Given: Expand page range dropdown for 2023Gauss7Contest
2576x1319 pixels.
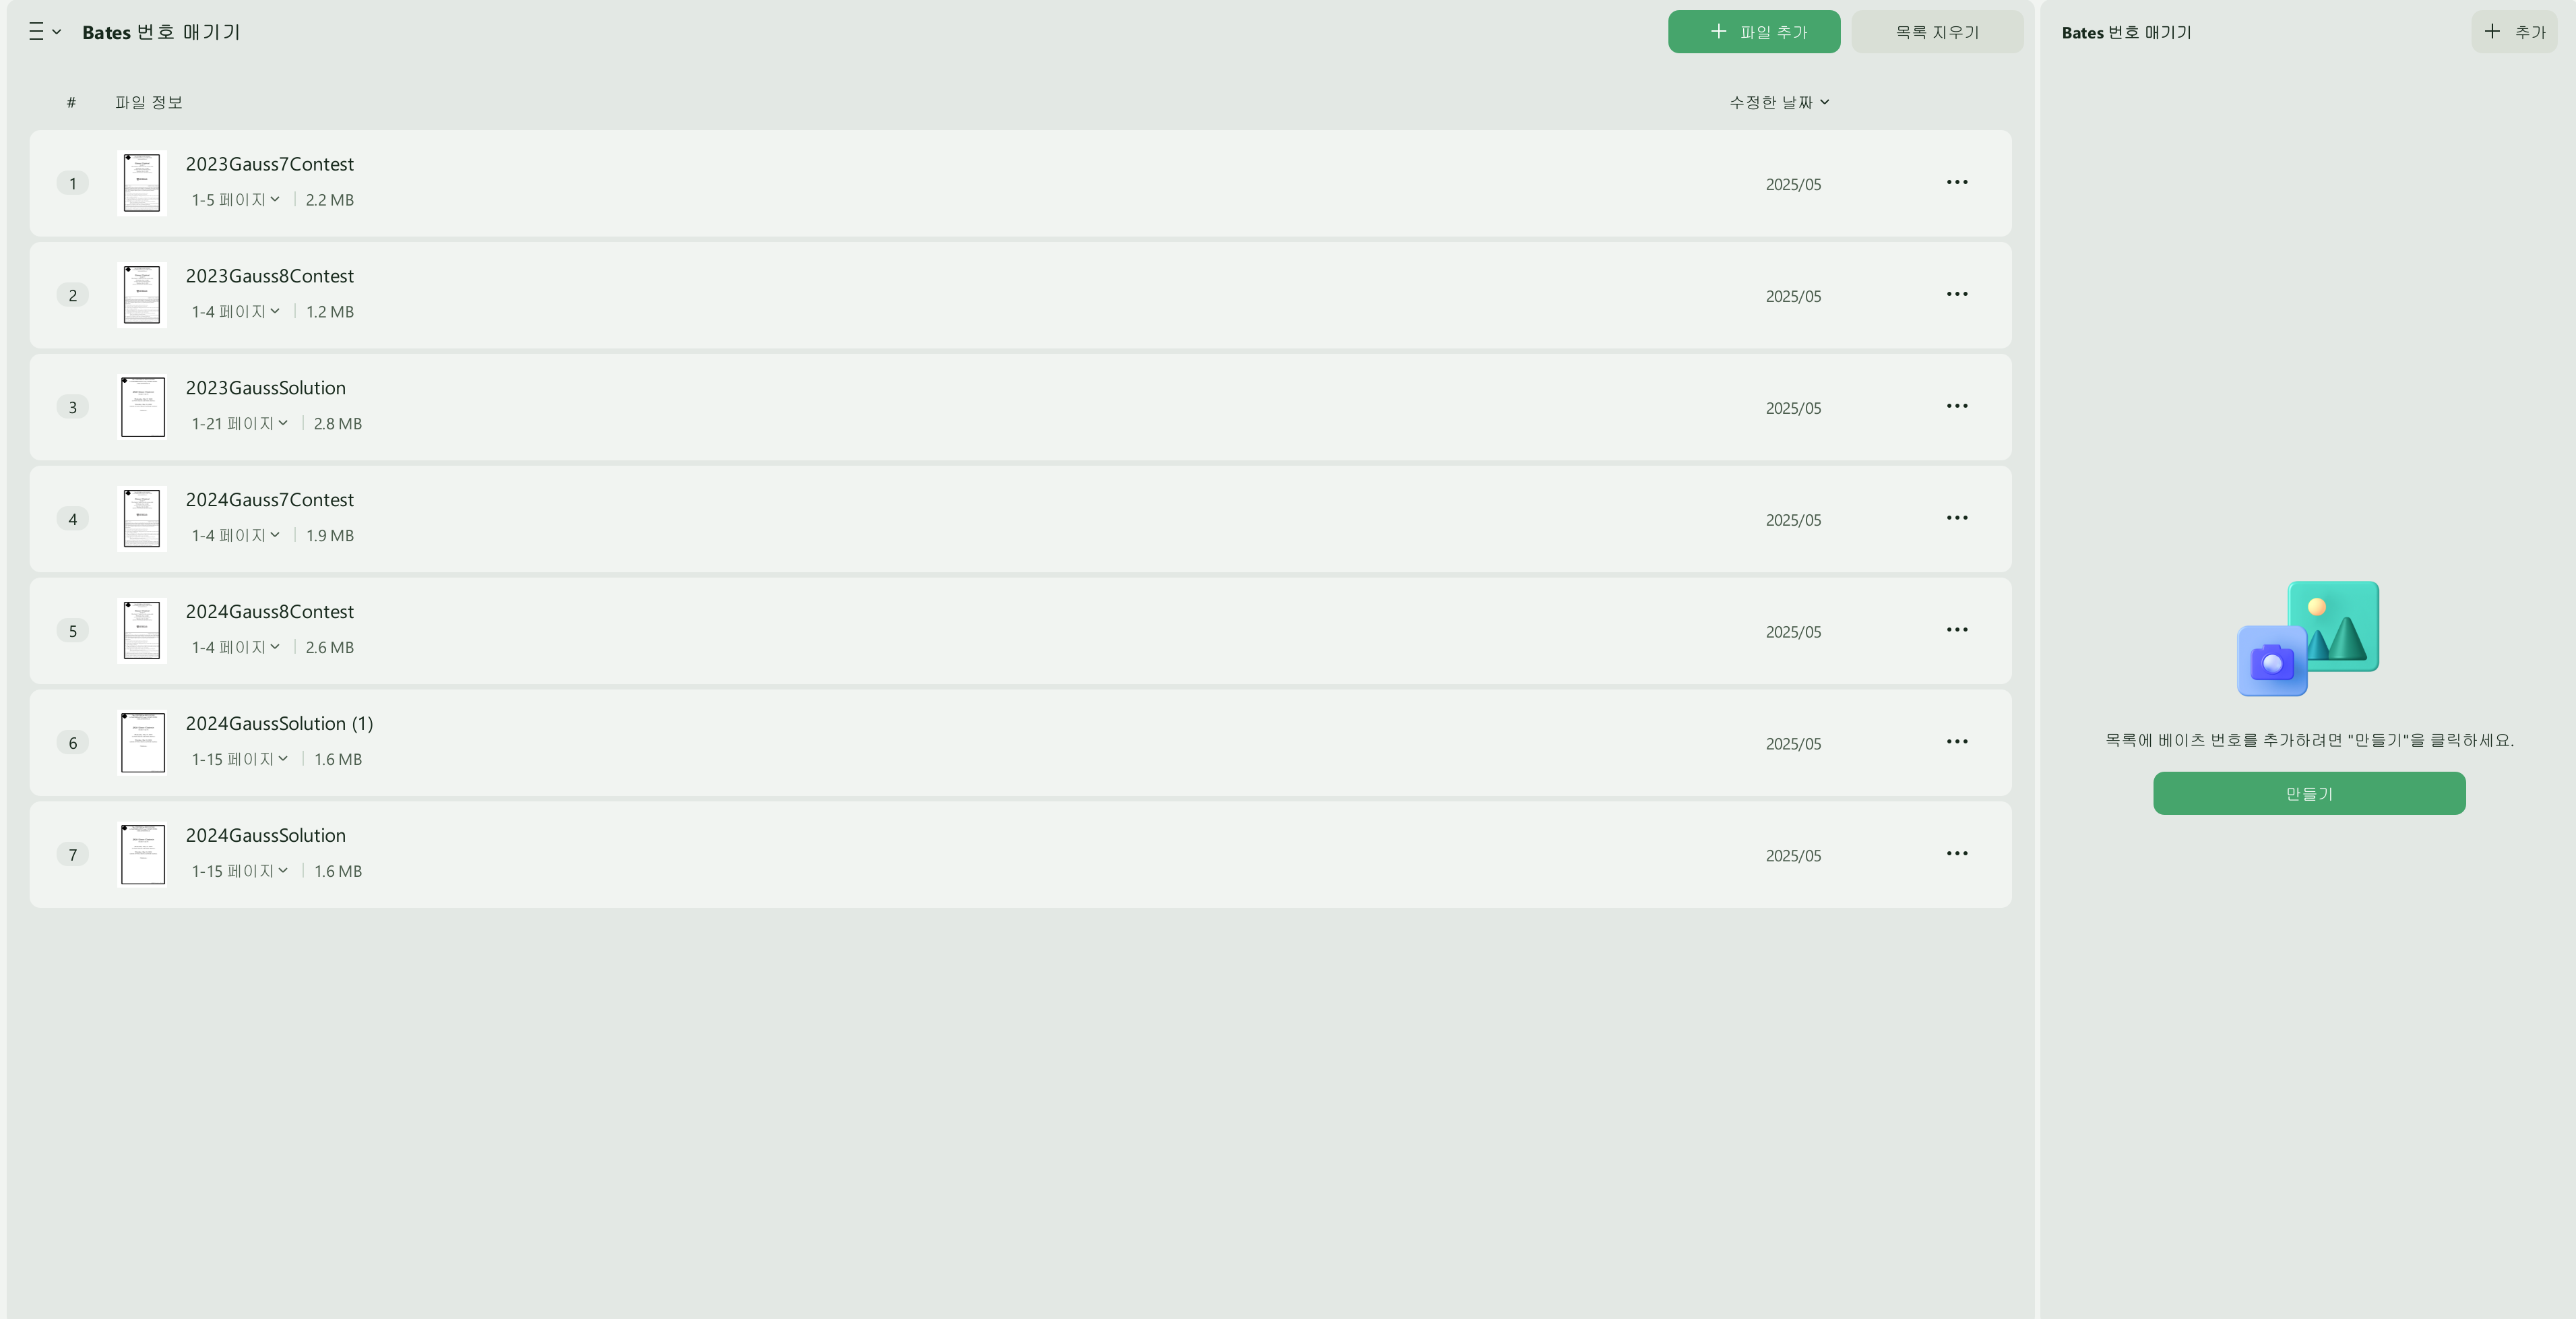Looking at the screenshot, I should (x=236, y=200).
